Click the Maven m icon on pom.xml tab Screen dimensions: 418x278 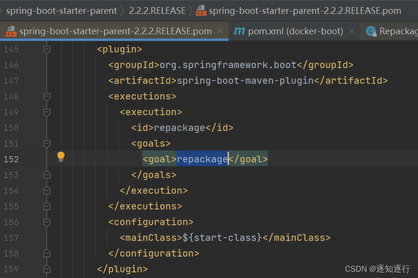tap(239, 31)
